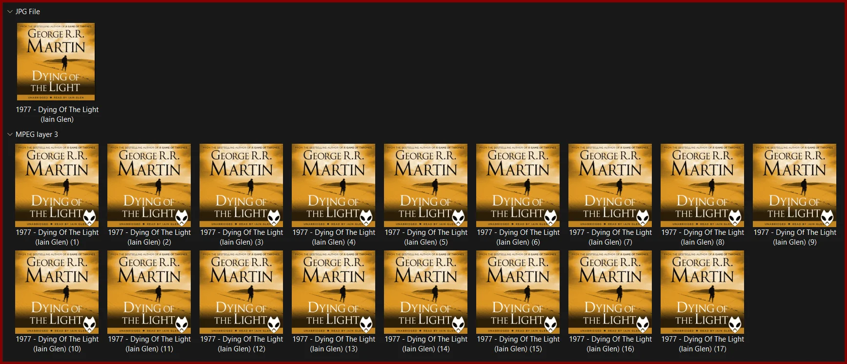Click file name text ending (Iain Glen) (5)
This screenshot has height=364, width=847.
click(x=426, y=237)
